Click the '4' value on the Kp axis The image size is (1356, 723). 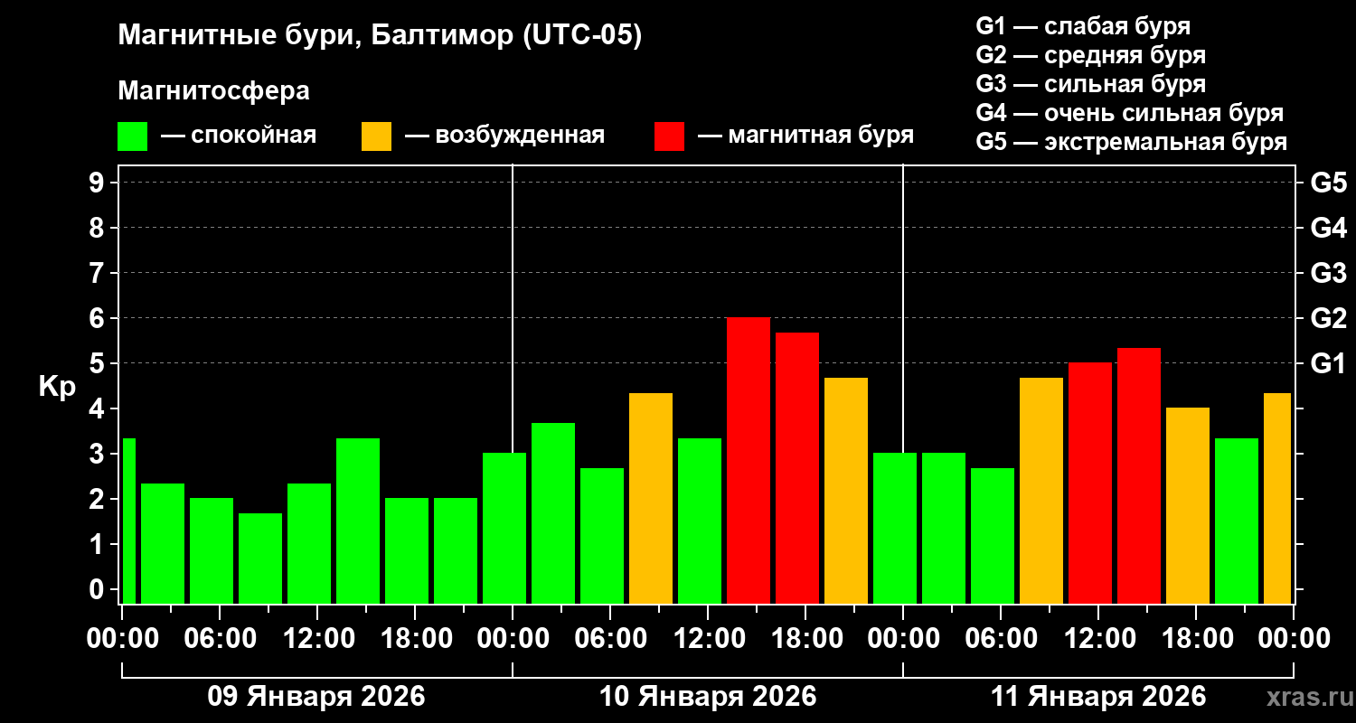pyautogui.click(x=99, y=408)
